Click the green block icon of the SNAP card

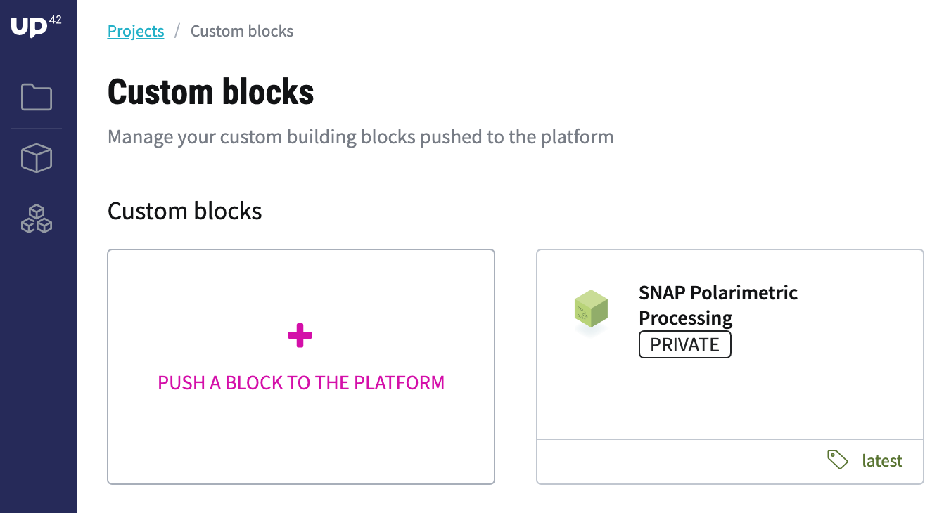[590, 310]
